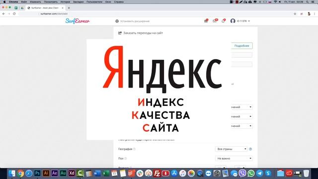Click the menu bar clock
Image resolution: width=318 pixels, height=179 pixels.
294,2
